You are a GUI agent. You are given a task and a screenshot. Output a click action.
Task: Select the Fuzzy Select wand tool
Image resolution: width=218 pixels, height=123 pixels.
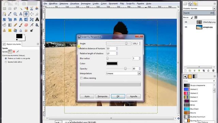click(x=21, y=9)
